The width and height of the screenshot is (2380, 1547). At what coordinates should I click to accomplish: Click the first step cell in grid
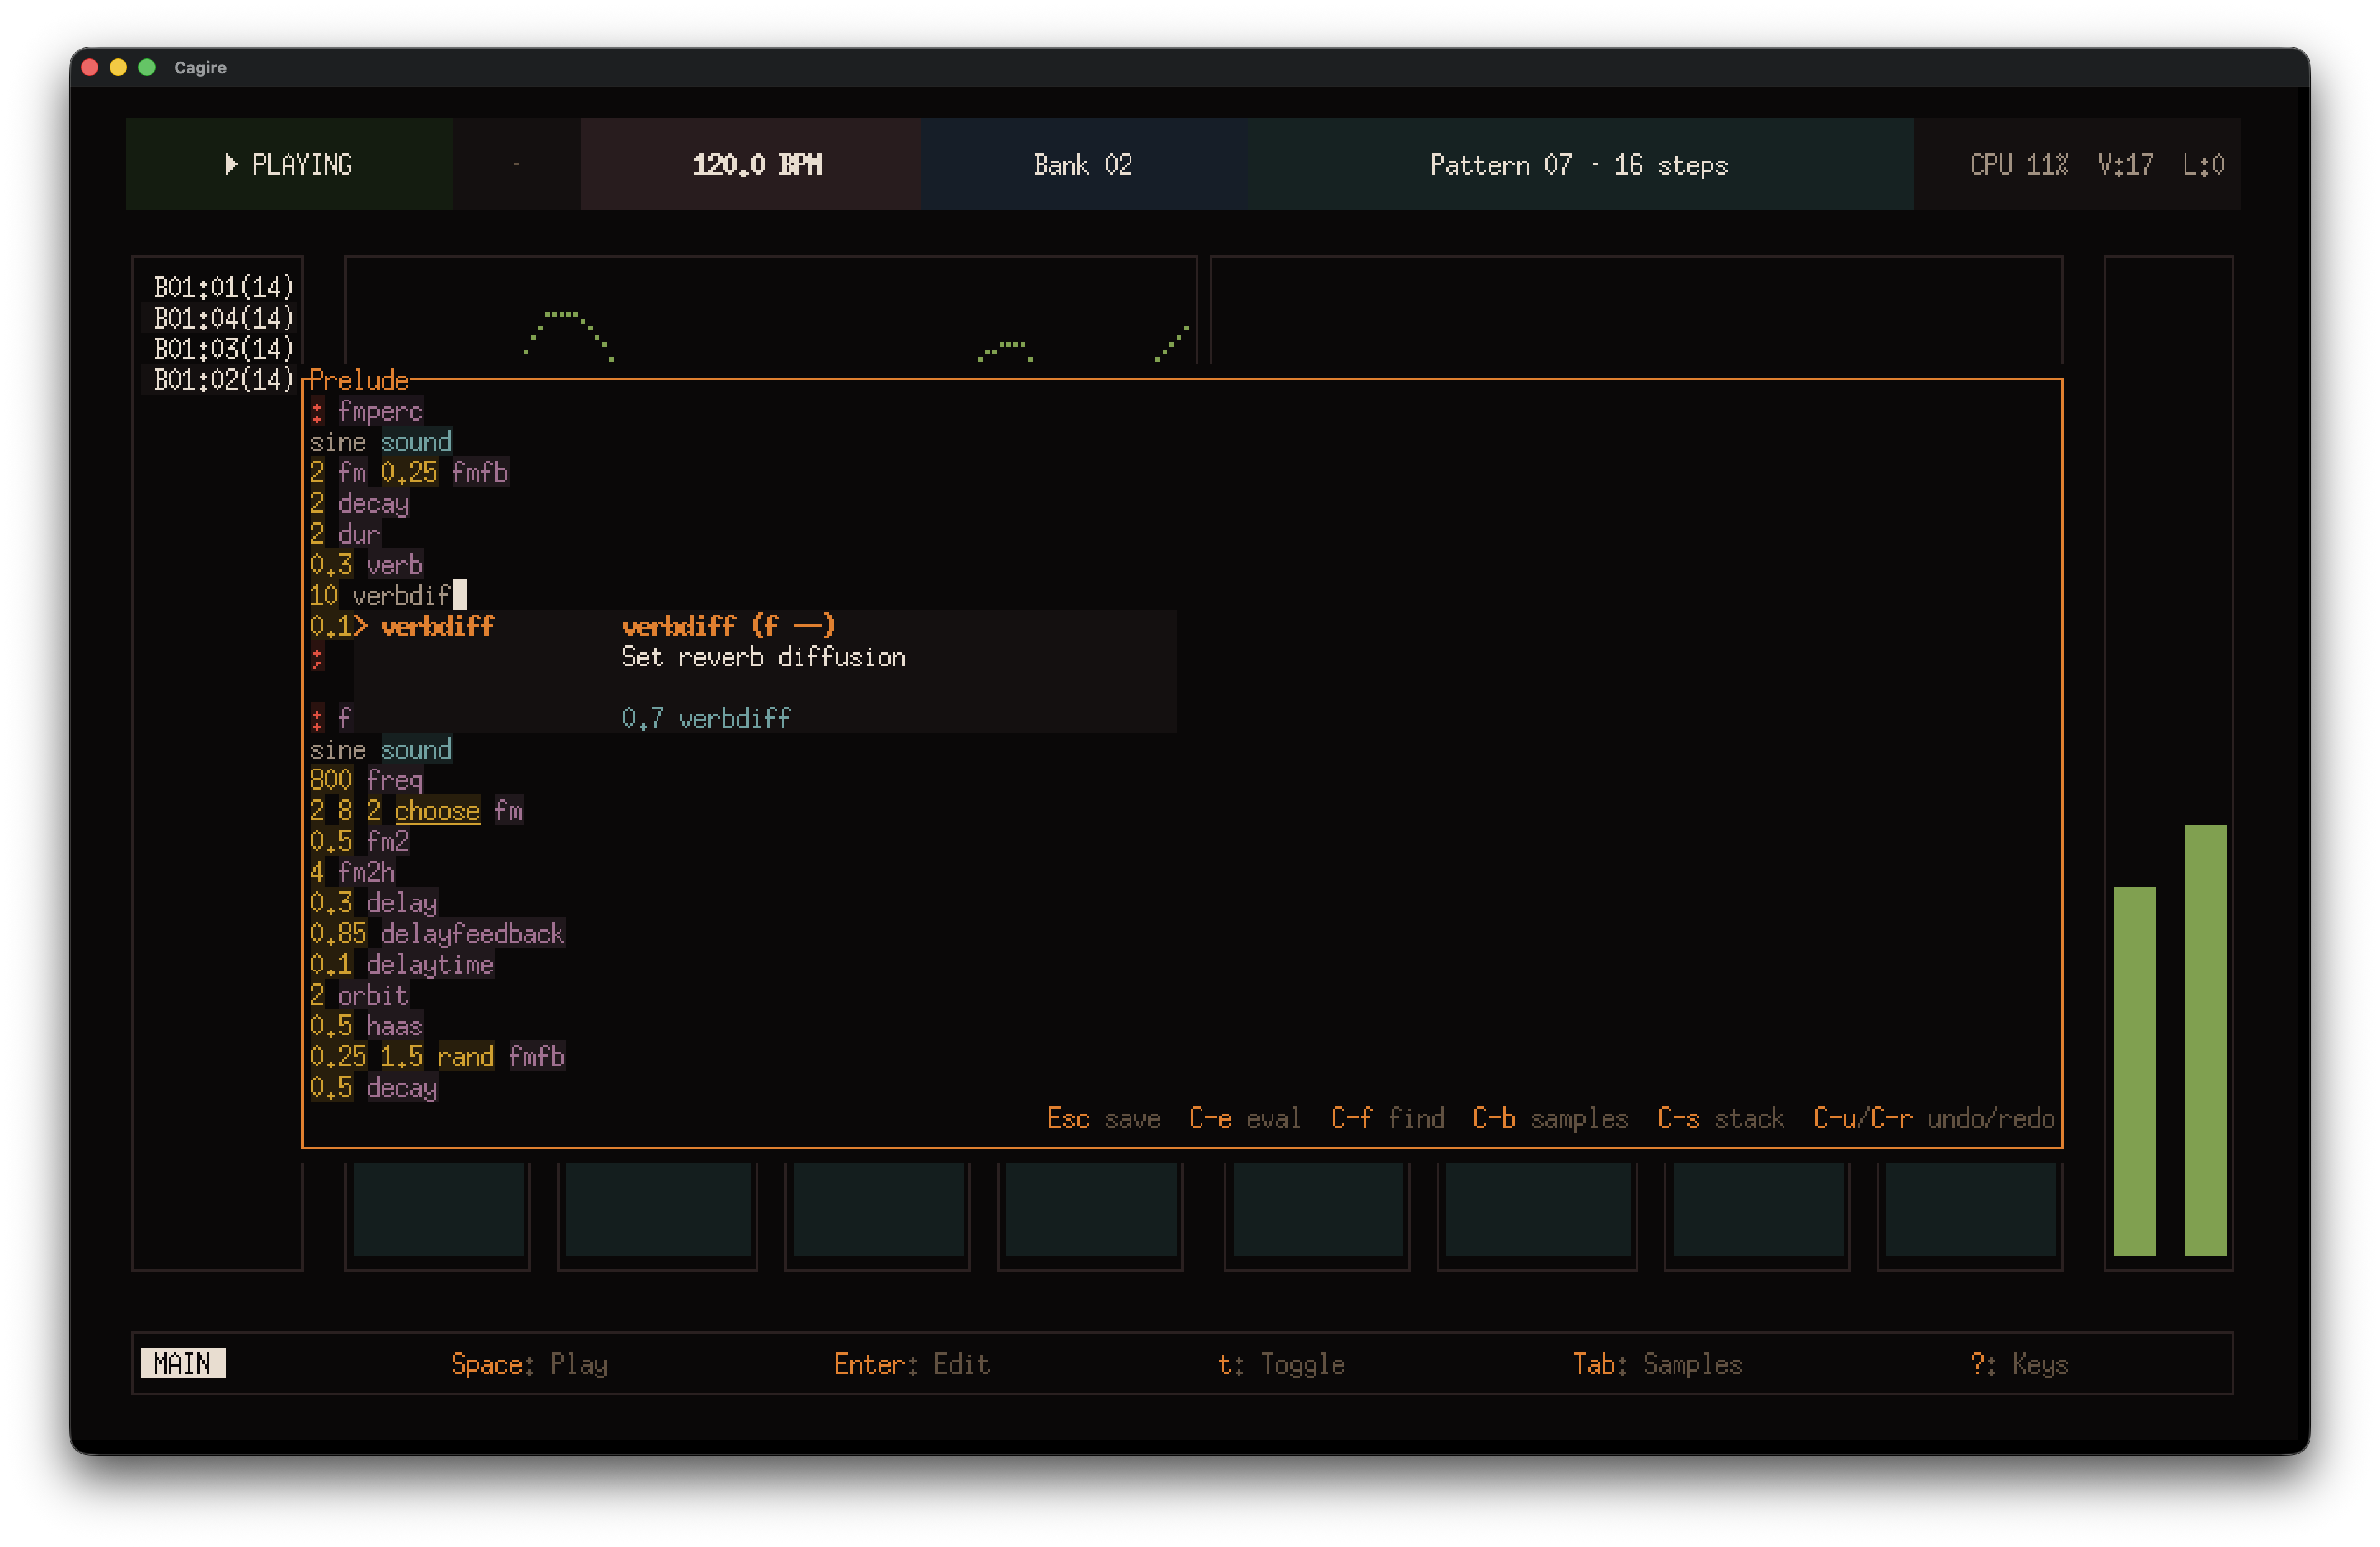(x=438, y=1208)
